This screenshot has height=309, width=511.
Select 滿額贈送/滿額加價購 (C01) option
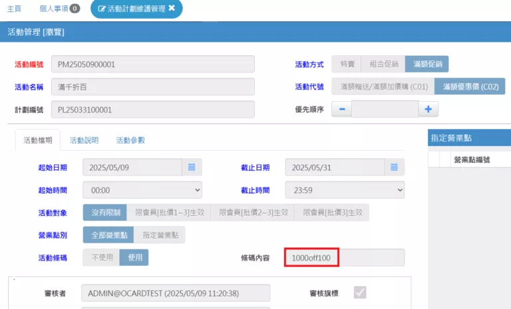[x=383, y=86]
